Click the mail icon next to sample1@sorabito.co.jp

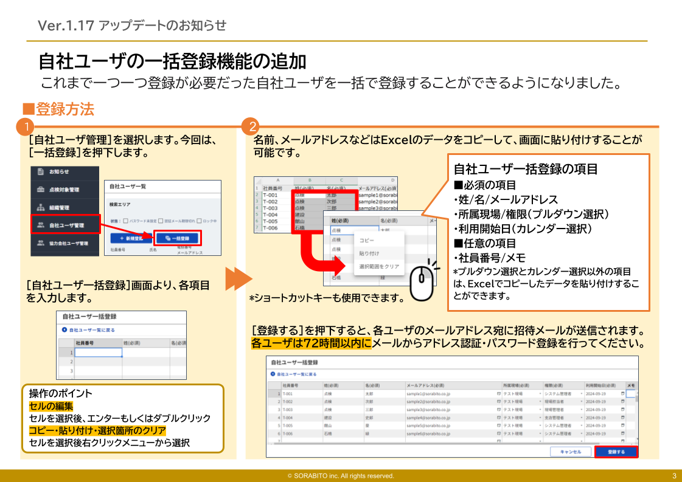click(499, 392)
